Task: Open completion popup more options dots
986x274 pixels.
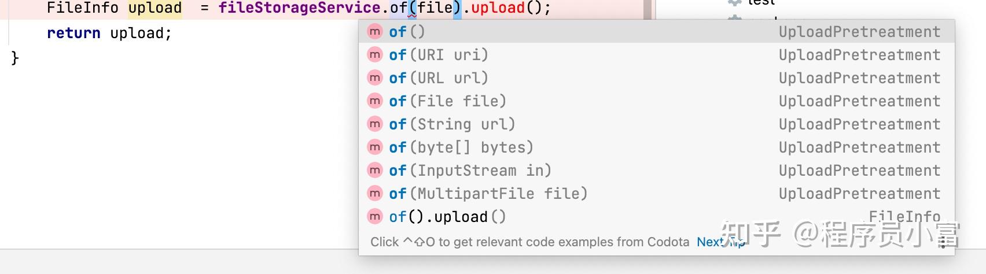Action: (943, 242)
